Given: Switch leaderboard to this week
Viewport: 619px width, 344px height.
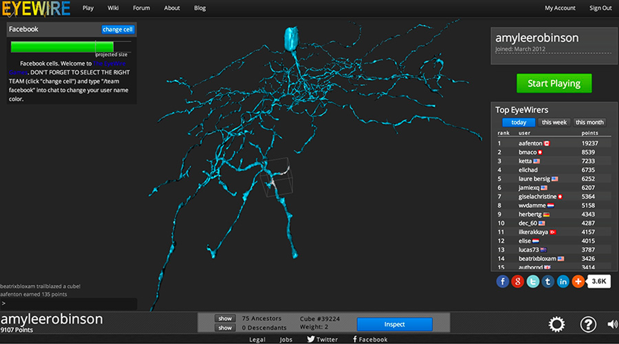Looking at the screenshot, I should [554, 122].
